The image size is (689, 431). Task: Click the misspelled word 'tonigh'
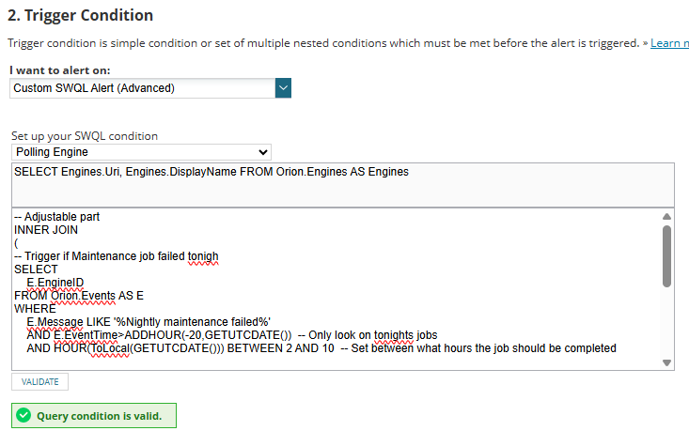pos(203,256)
